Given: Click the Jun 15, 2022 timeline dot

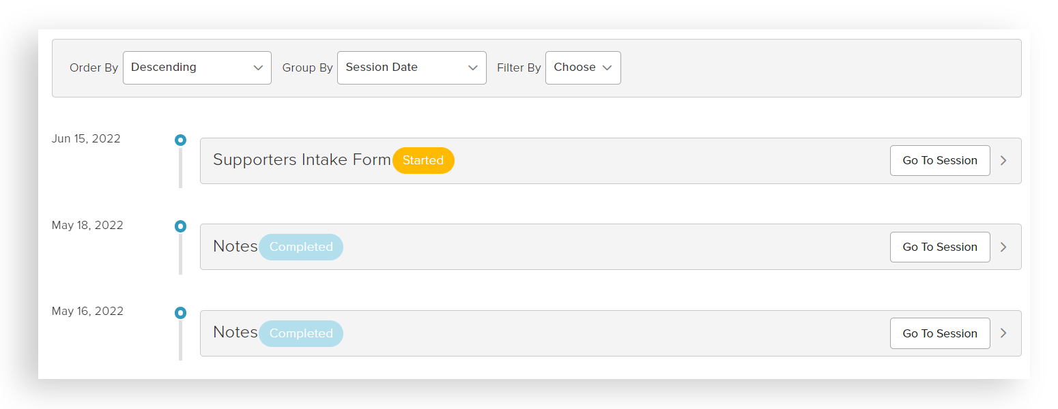Looking at the screenshot, I should click(180, 140).
